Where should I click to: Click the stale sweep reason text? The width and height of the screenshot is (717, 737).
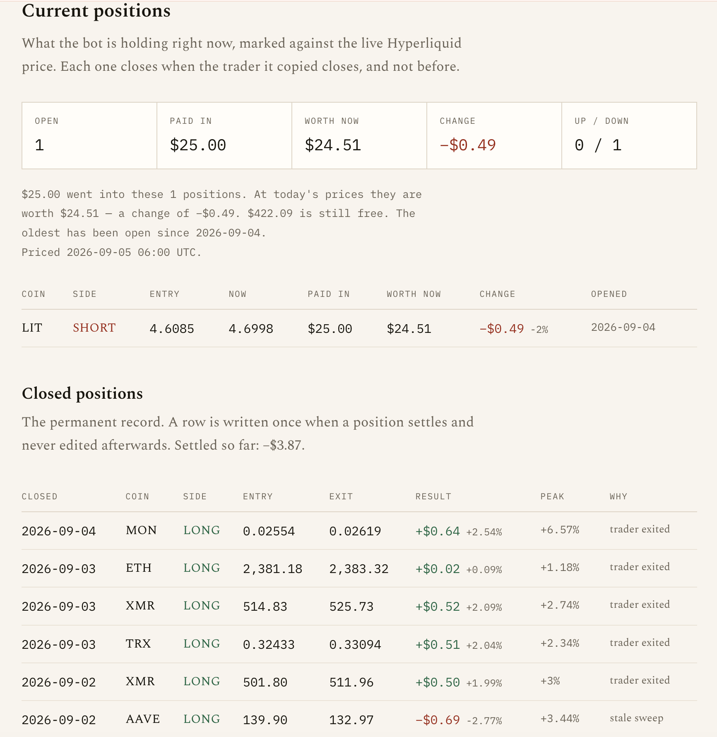637,718
